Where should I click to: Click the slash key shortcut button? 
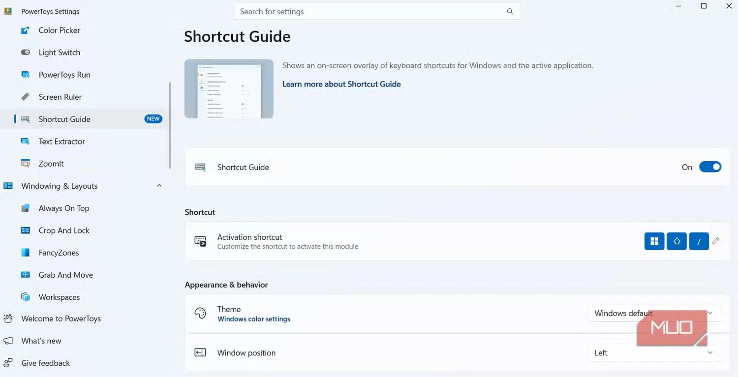[x=699, y=241]
